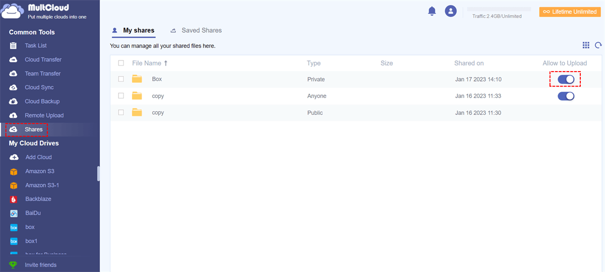605x272 pixels.
Task: Open the Public copy folder
Action: click(158, 113)
